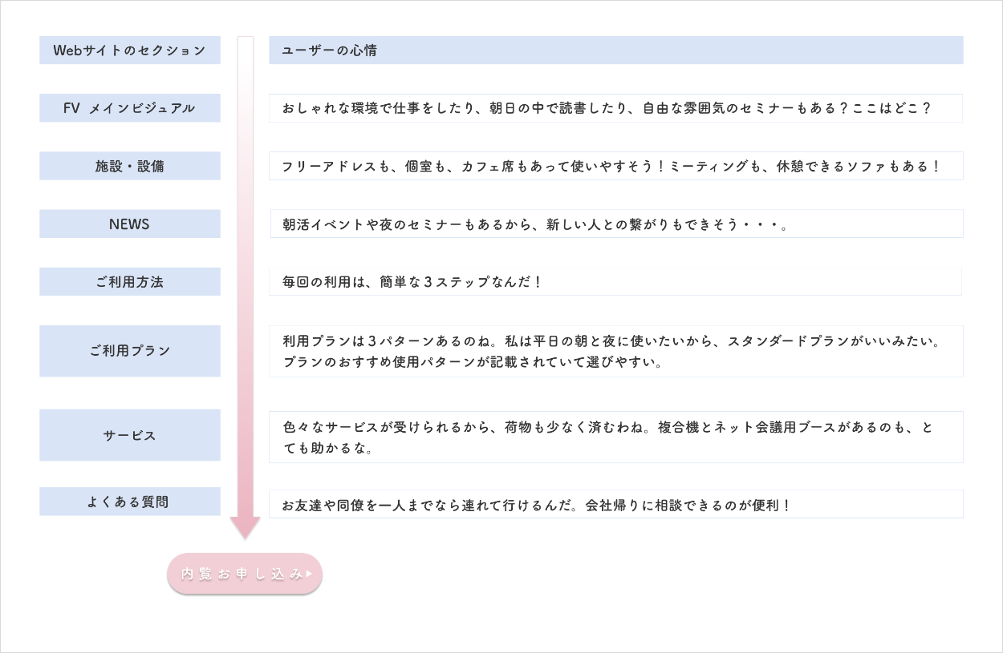Click the ご利用方法 section label
Viewport: 1003px width, 653px height.
click(x=130, y=281)
